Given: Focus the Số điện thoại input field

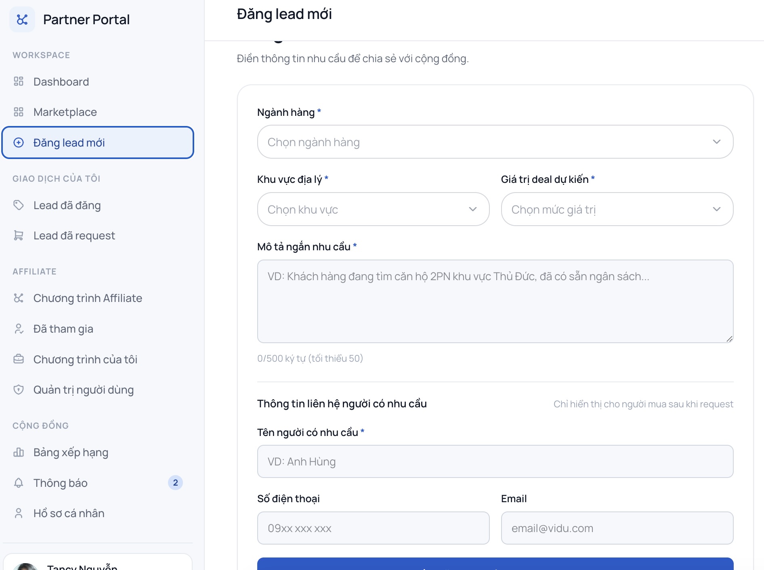Looking at the screenshot, I should (373, 528).
